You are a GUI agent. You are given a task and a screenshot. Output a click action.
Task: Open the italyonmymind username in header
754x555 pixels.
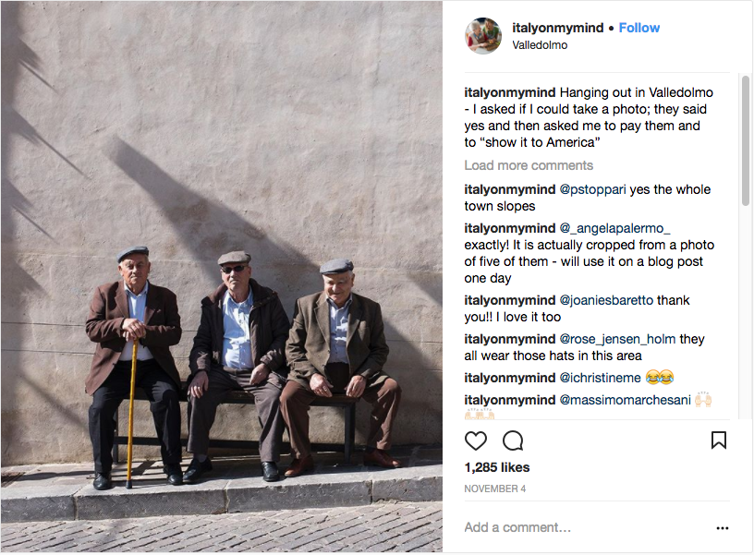[558, 28]
